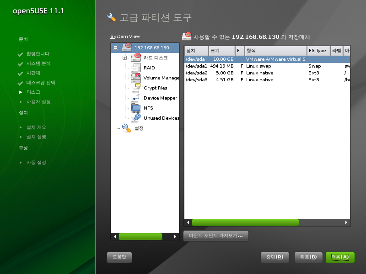Image resolution: width=366 pixels, height=274 pixels.
Task: Click the 설치 실행 step in the sidebar
Action: tap(36, 137)
